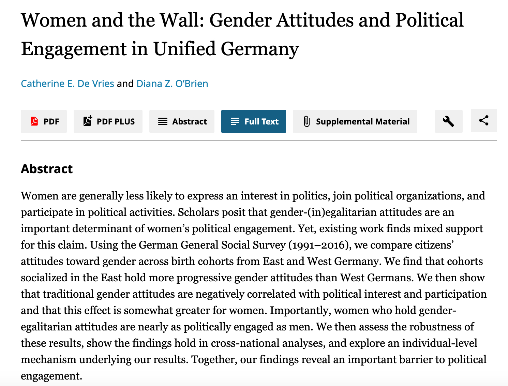508x386 pixels.
Task: Open author Catherine E. De Vries link
Action: 68,84
